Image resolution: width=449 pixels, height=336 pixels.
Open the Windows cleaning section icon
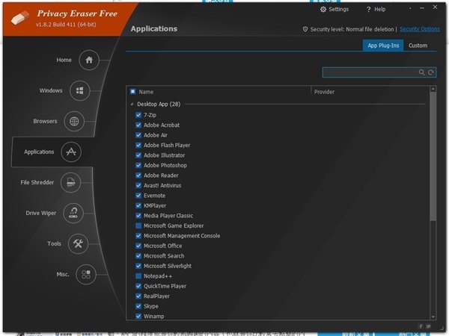80,91
